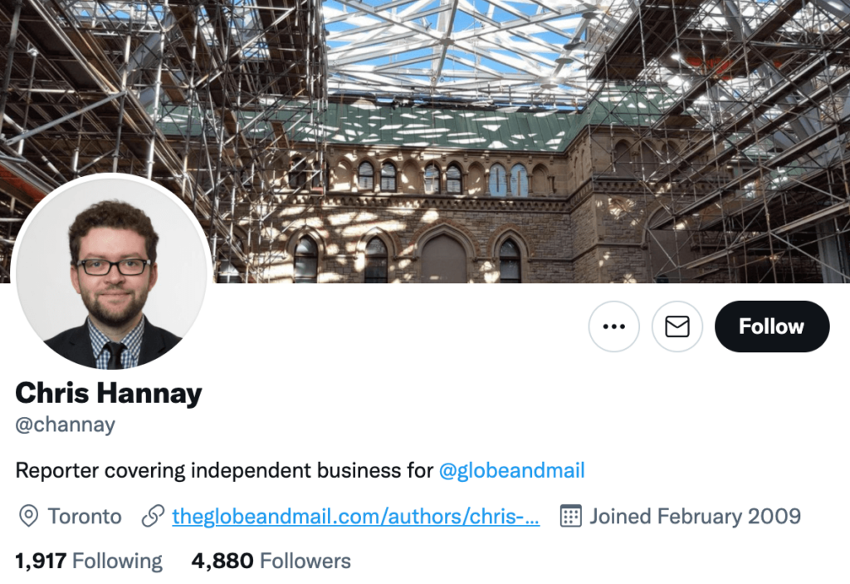View the 1,917 Following list

pos(90,561)
